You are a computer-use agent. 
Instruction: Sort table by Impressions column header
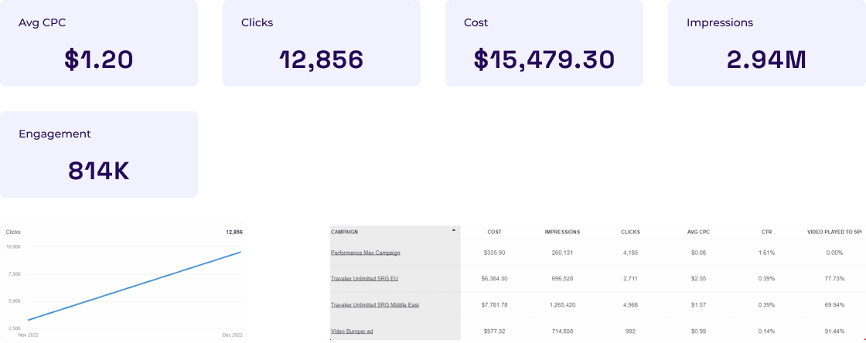click(x=562, y=233)
